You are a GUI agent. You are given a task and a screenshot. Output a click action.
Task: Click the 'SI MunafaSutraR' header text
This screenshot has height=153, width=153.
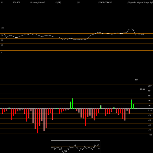pos(38,2)
